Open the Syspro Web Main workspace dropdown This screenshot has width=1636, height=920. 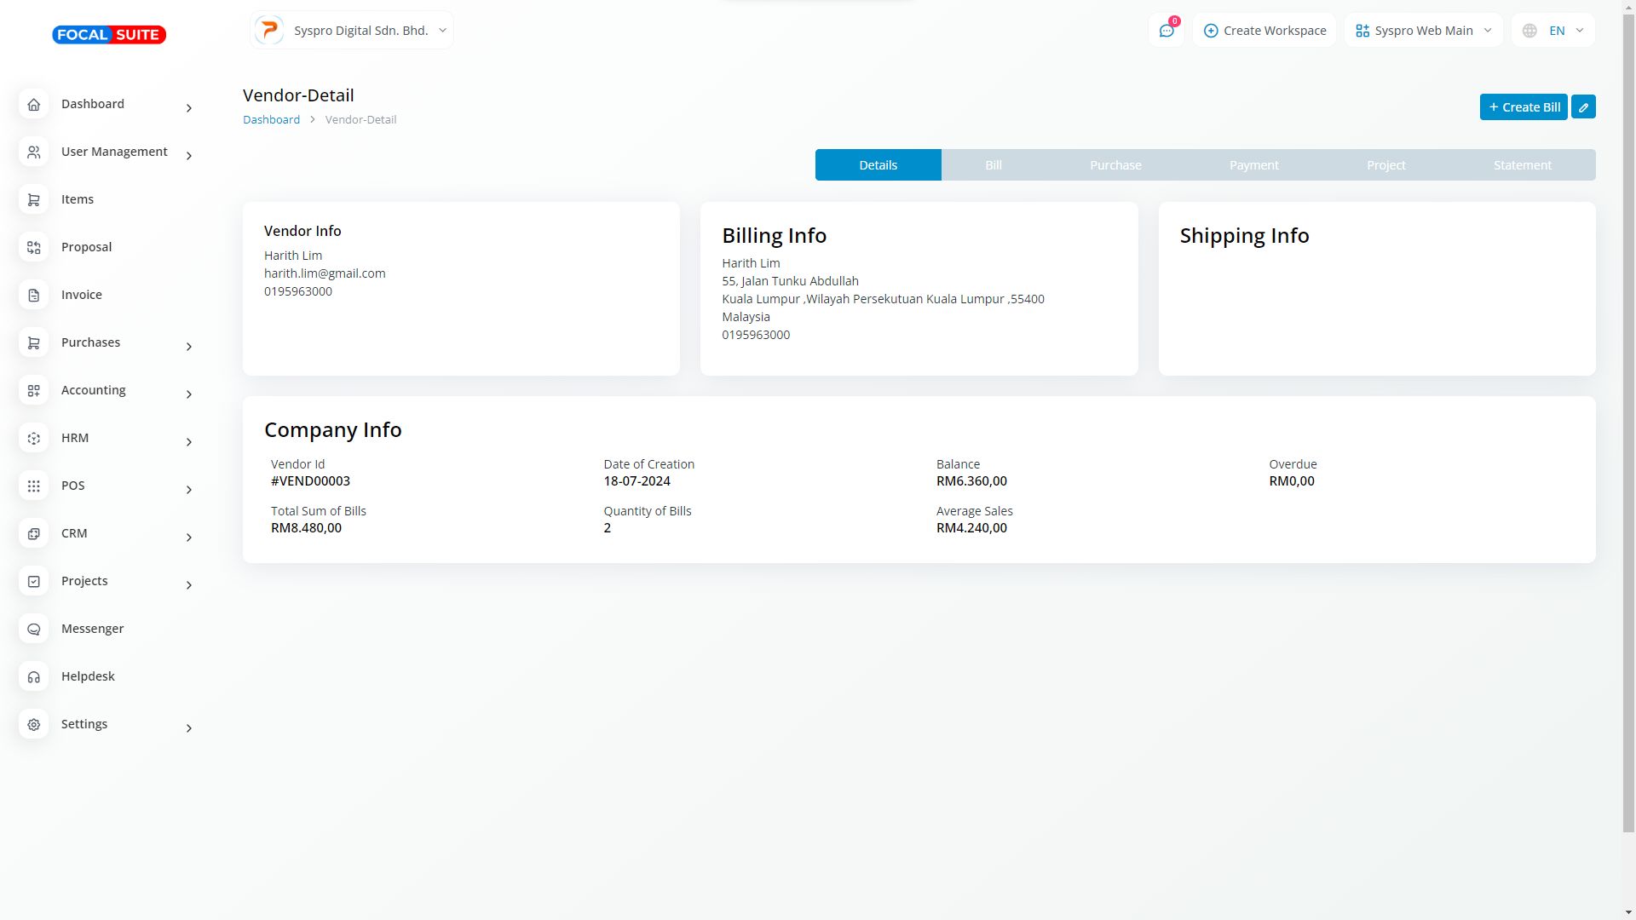coord(1423,31)
